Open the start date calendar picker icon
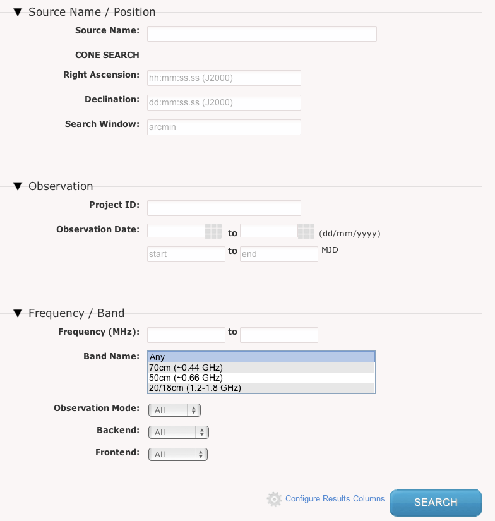 213,231
